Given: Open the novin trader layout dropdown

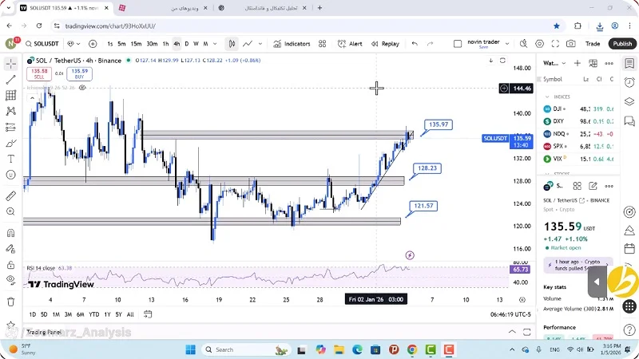Looking at the screenshot, I should click(x=505, y=44).
